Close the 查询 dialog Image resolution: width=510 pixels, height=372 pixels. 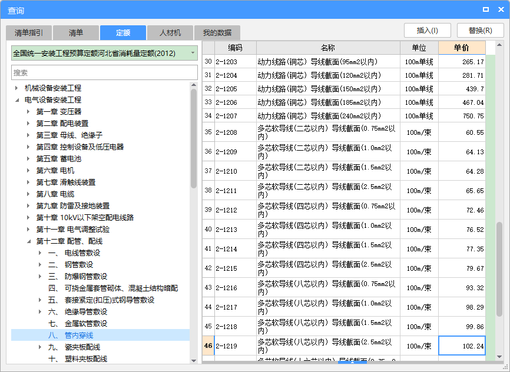[x=499, y=9]
